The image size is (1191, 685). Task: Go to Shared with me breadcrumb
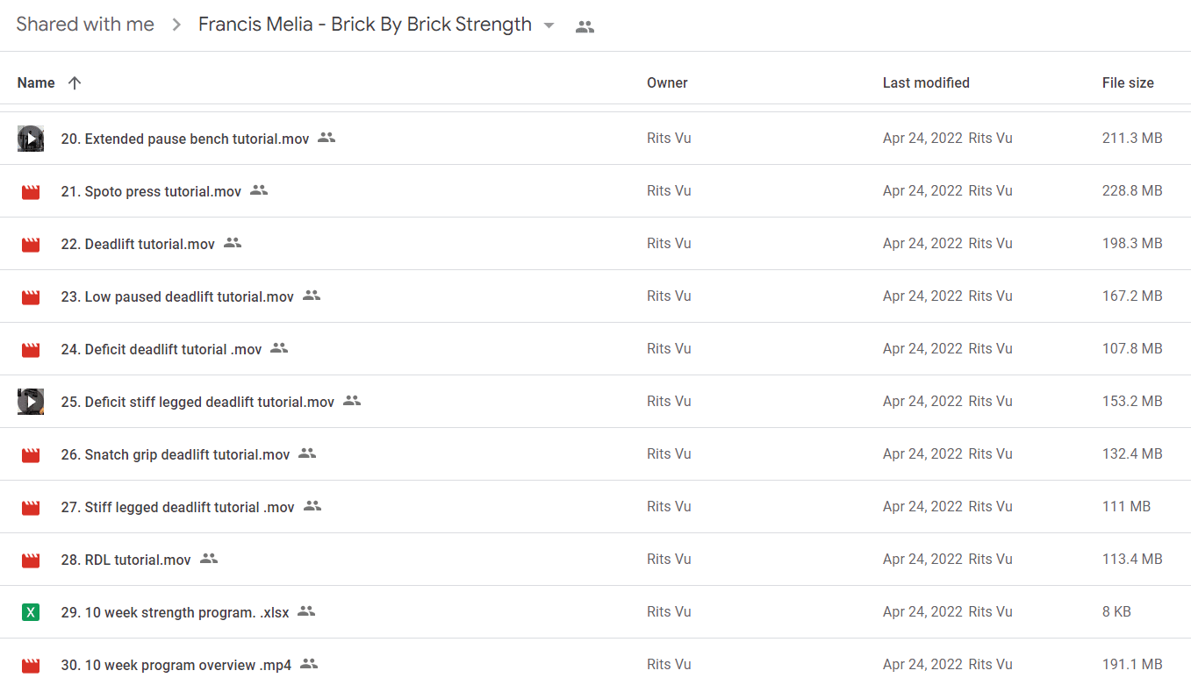(85, 25)
